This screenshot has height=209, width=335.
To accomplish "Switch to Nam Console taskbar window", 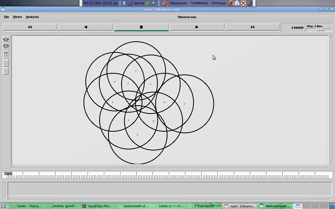I will [275, 206].
